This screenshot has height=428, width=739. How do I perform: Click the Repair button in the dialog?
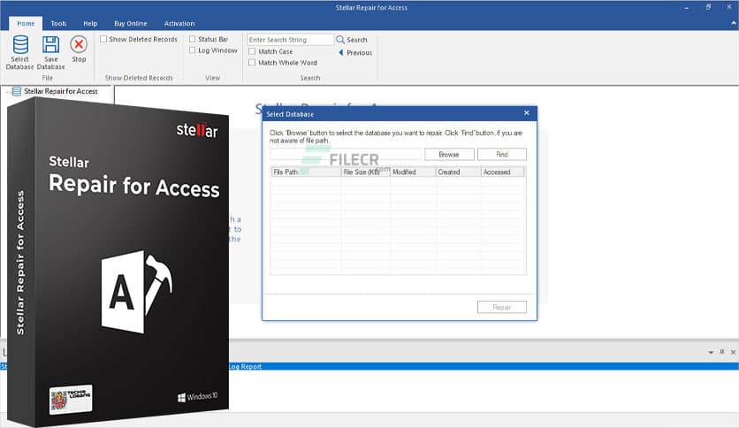point(501,307)
